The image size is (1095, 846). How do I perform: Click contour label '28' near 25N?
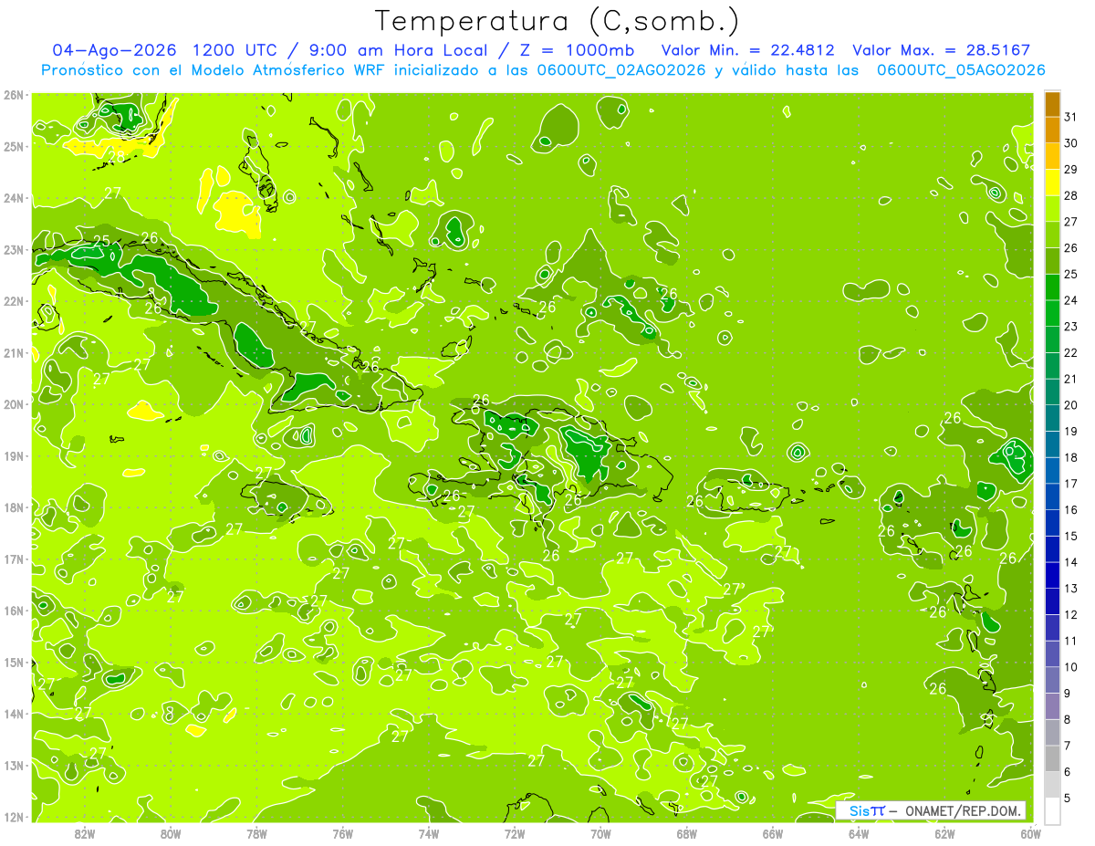pyautogui.click(x=116, y=156)
